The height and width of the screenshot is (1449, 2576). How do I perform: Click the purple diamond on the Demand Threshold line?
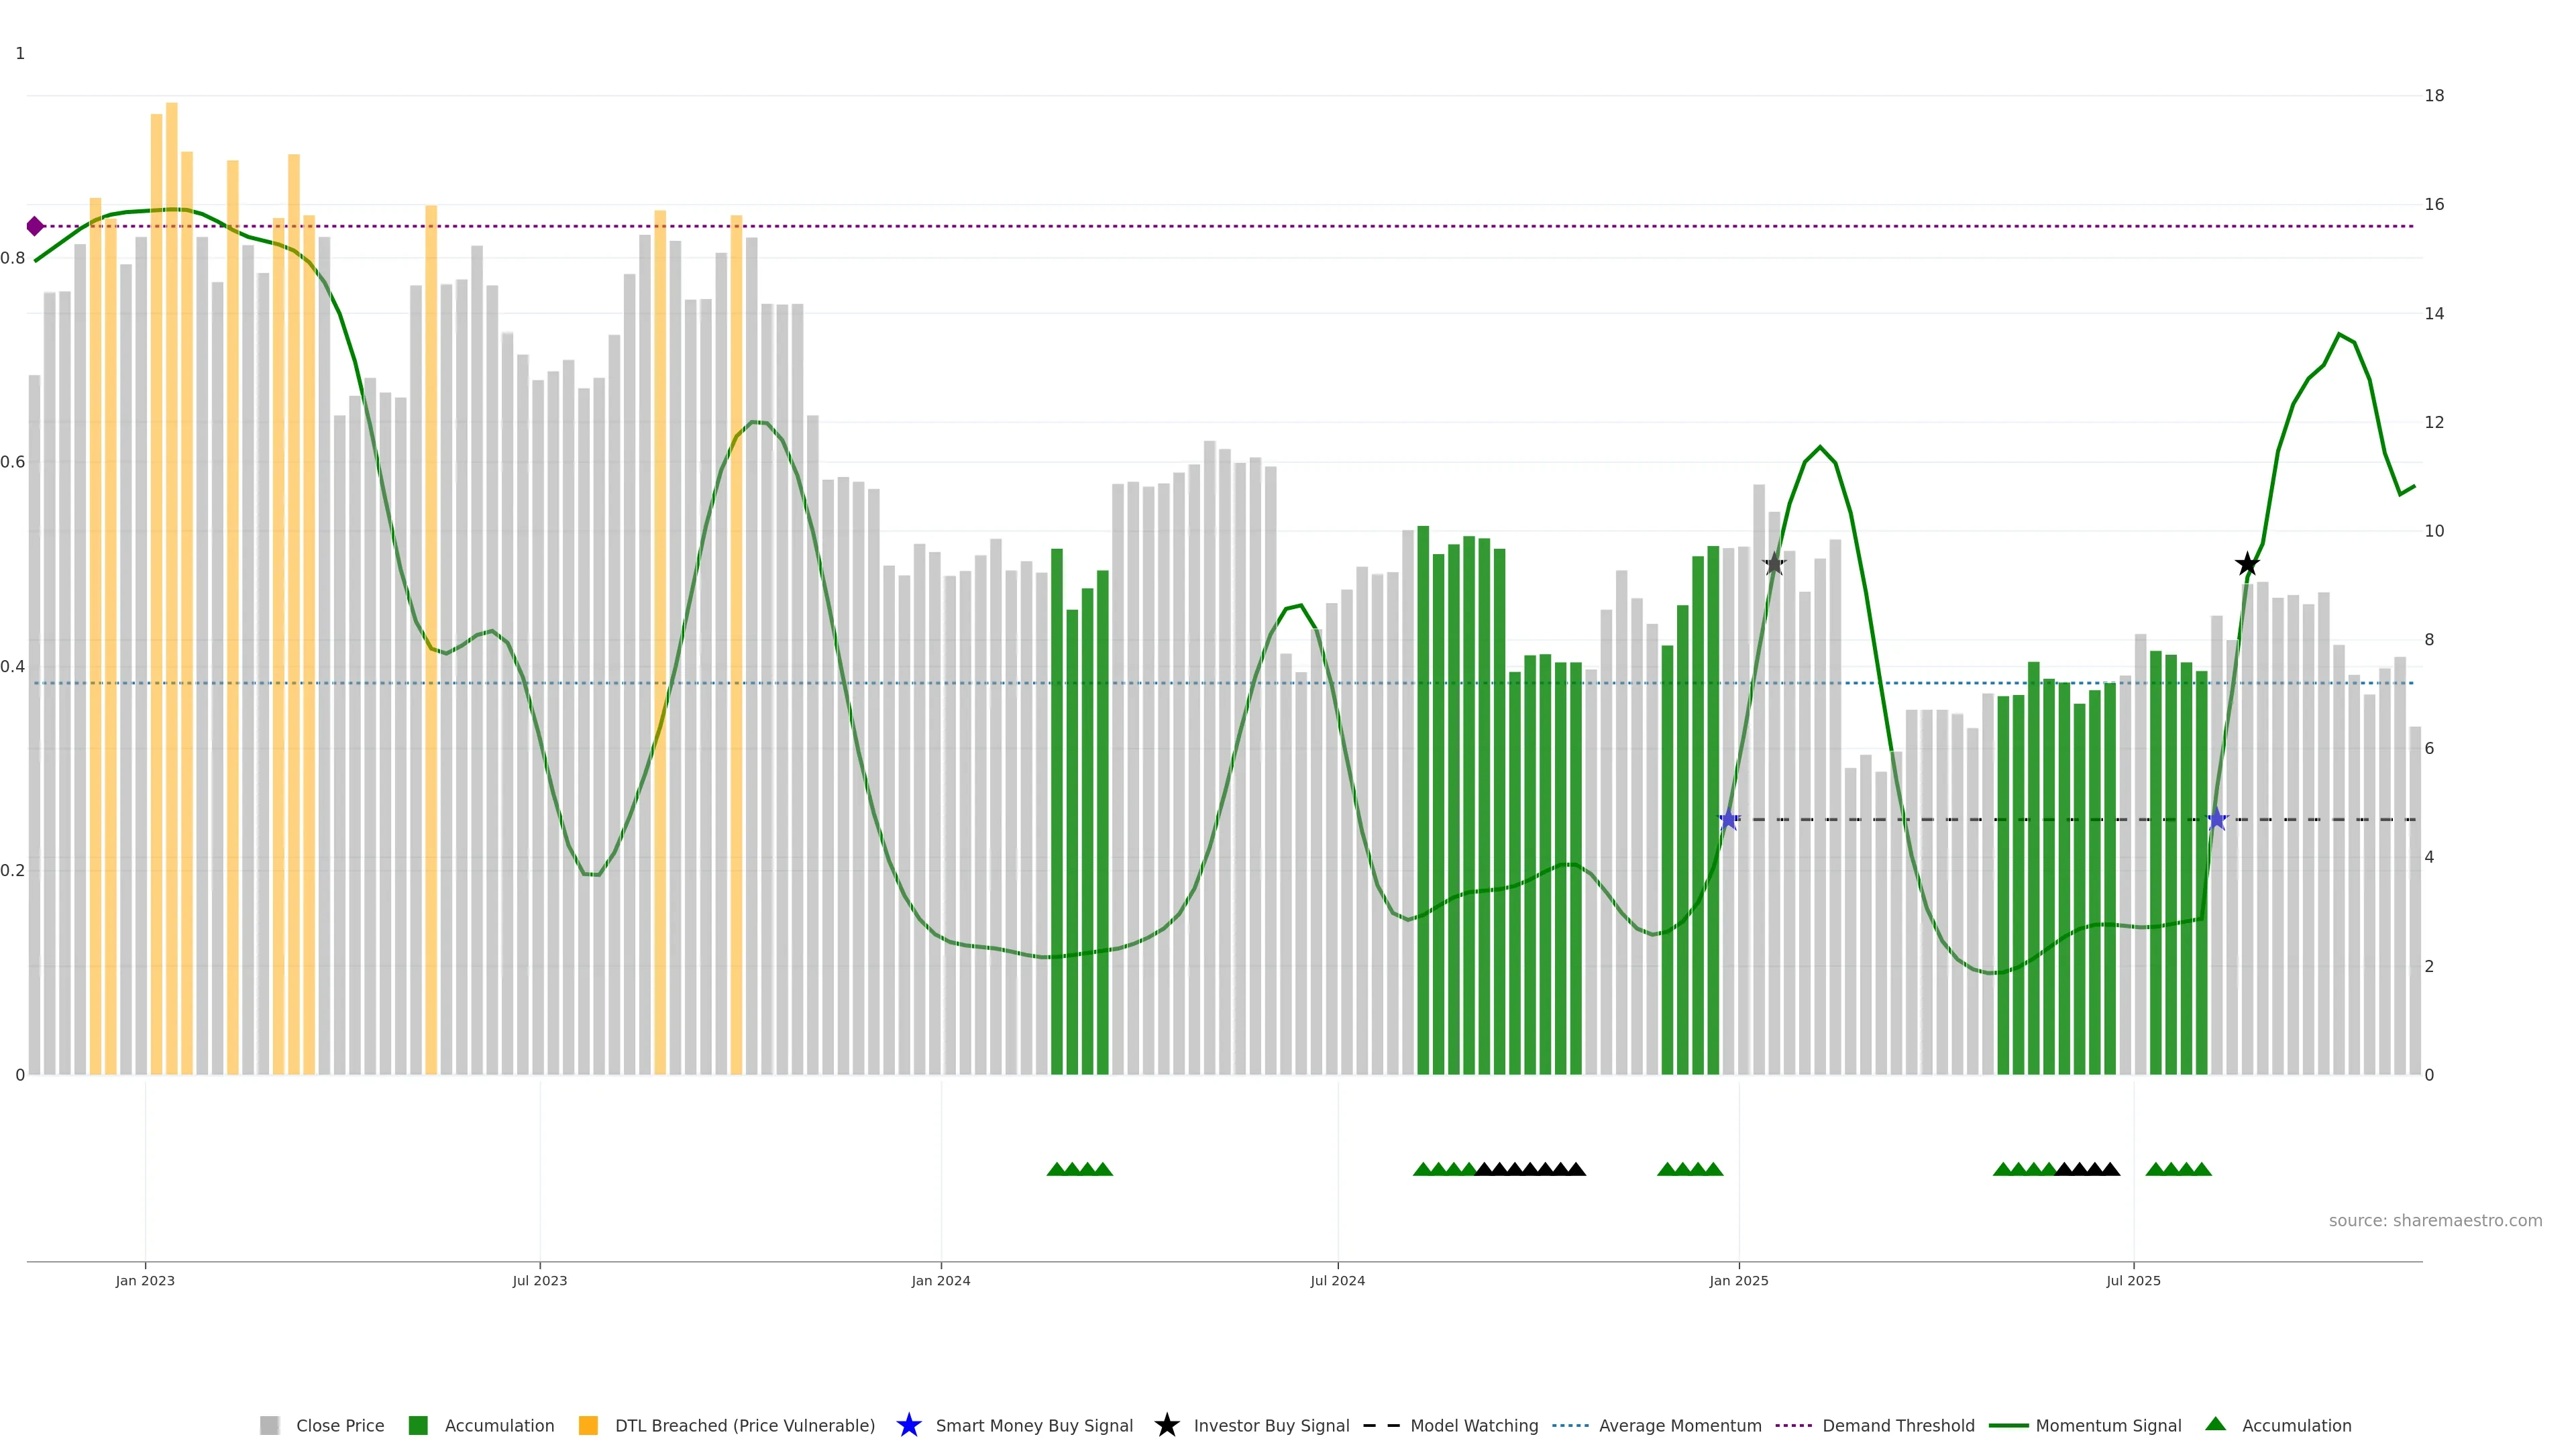(35, 226)
